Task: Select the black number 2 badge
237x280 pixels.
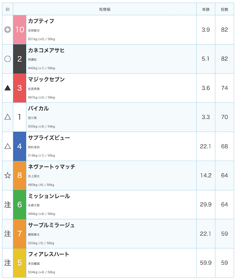Action: click(x=20, y=59)
